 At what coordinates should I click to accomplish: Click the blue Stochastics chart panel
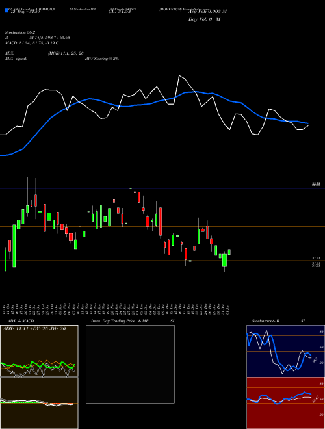point(285,351)
